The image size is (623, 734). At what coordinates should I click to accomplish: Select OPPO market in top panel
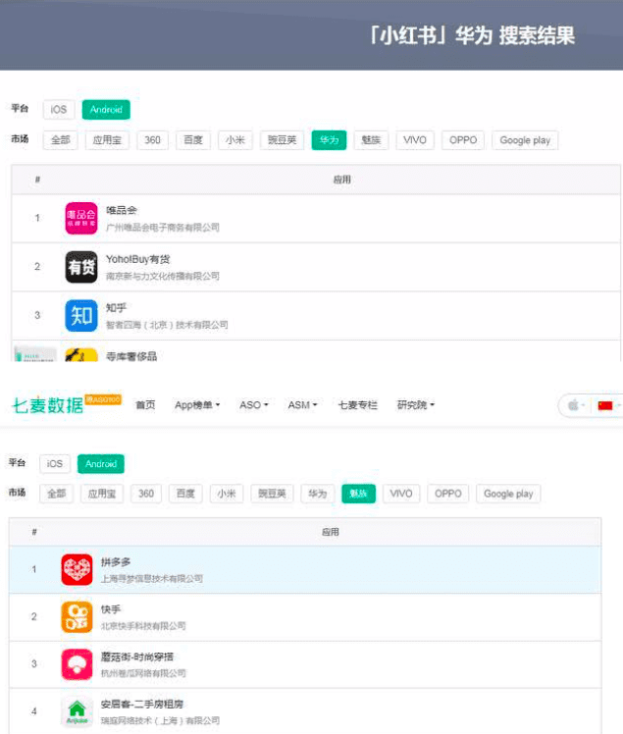(463, 140)
